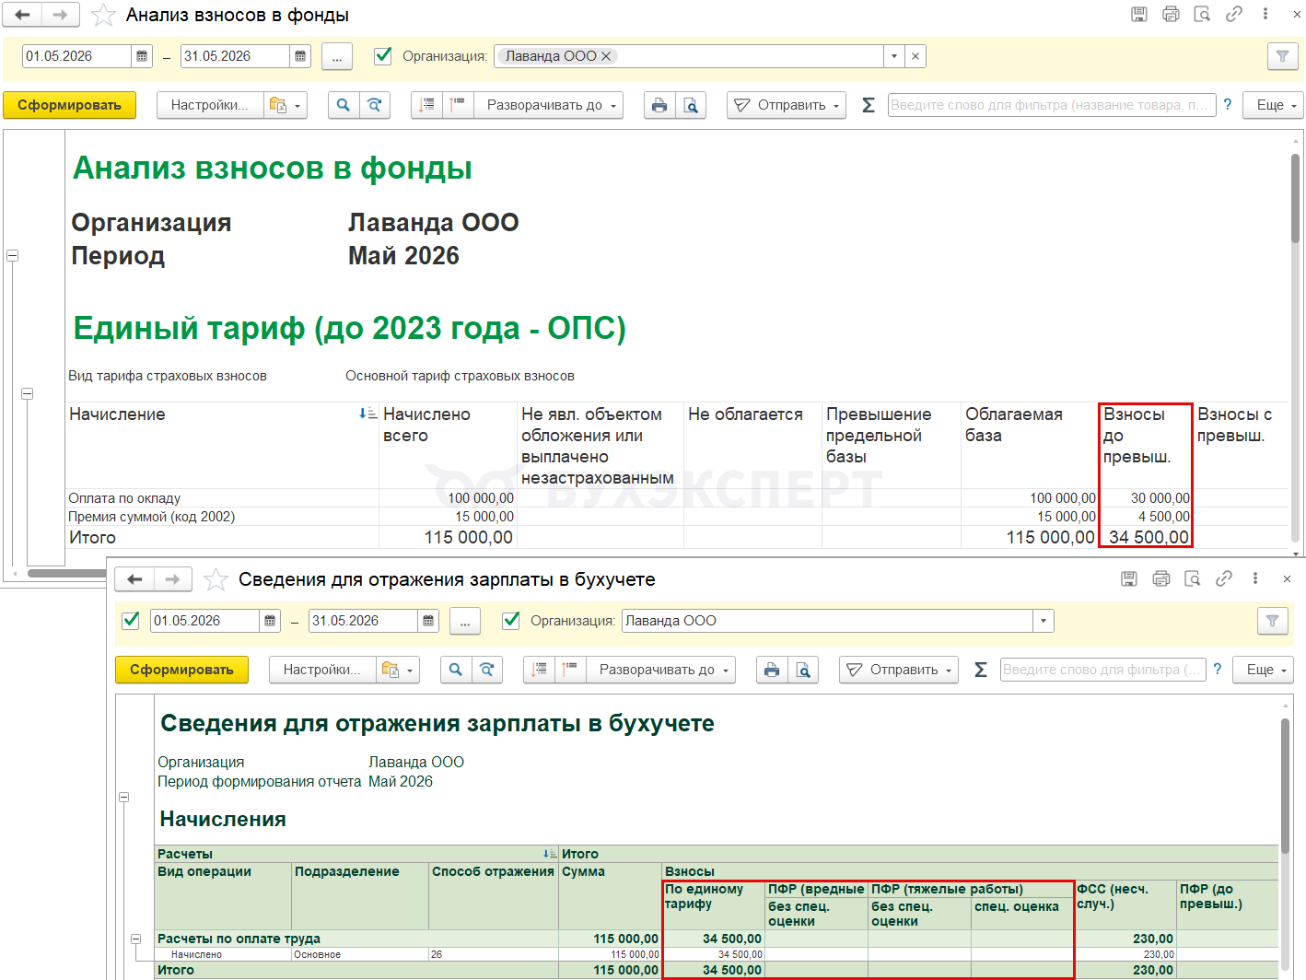This screenshot has width=1306, height=980.
Task: Collapse the Вид тарифа group expander in Анализ взносов
Action: [x=28, y=394]
